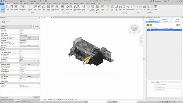Expand the Room & Area panel dropdown

100,13
